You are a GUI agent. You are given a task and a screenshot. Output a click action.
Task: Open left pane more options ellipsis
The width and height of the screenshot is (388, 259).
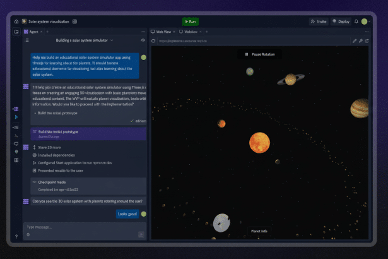coord(143,32)
